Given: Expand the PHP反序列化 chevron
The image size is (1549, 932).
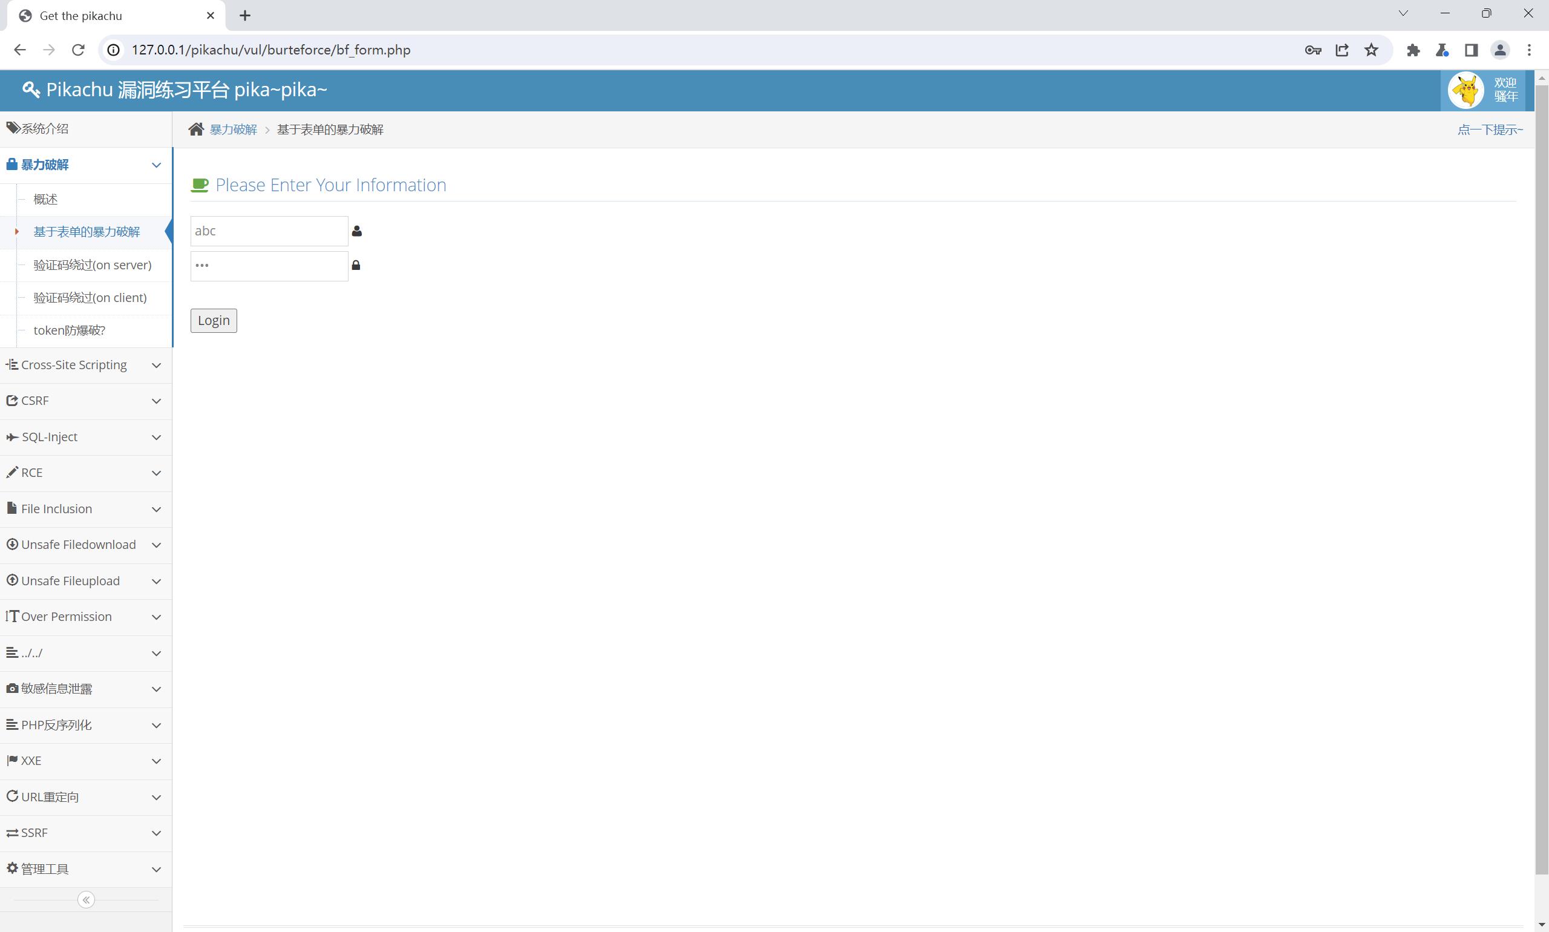Looking at the screenshot, I should [x=156, y=726].
